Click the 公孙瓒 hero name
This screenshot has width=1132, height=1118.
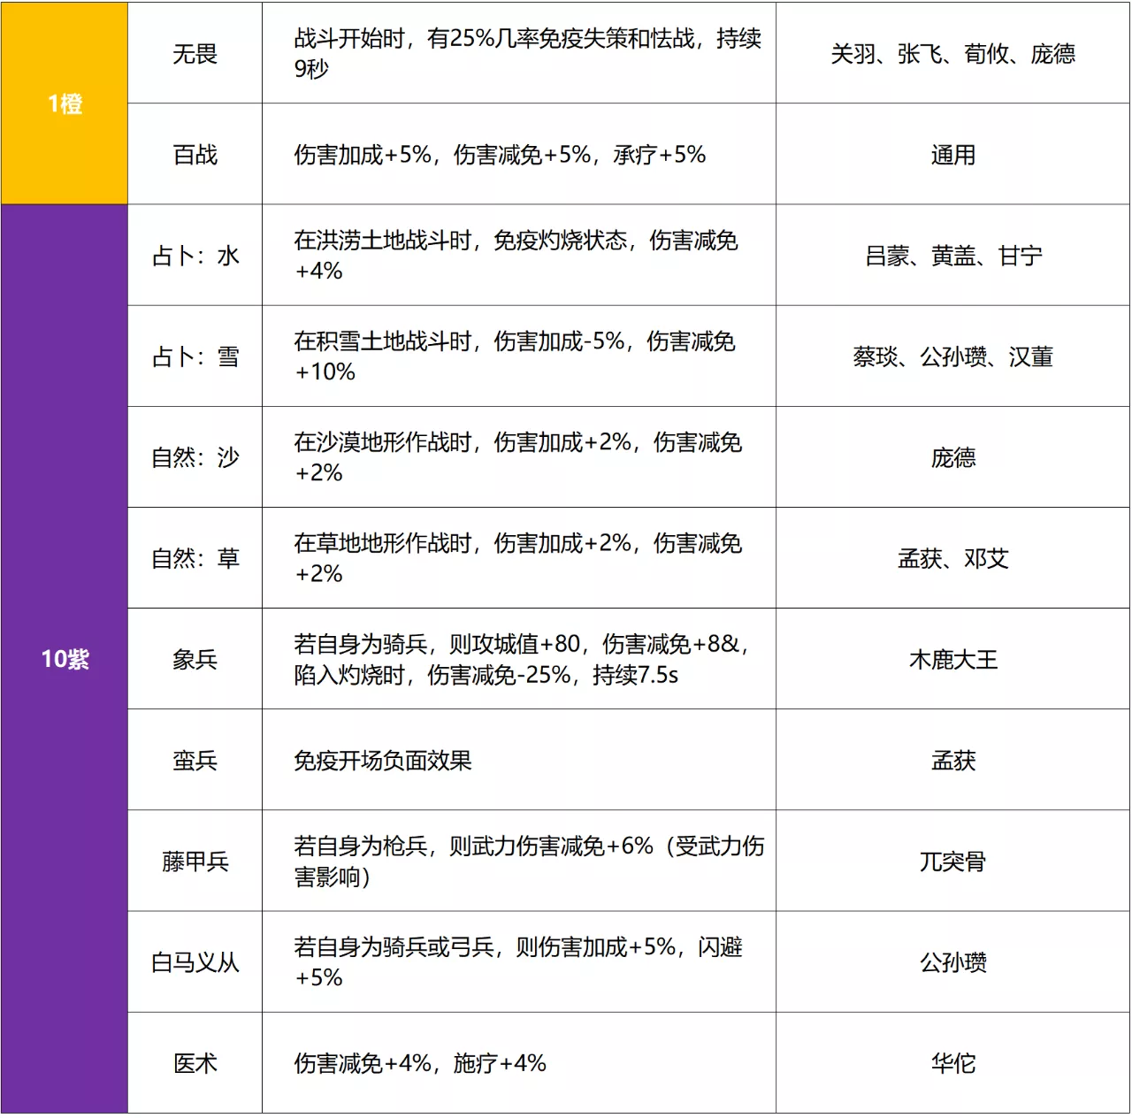[x=952, y=961]
